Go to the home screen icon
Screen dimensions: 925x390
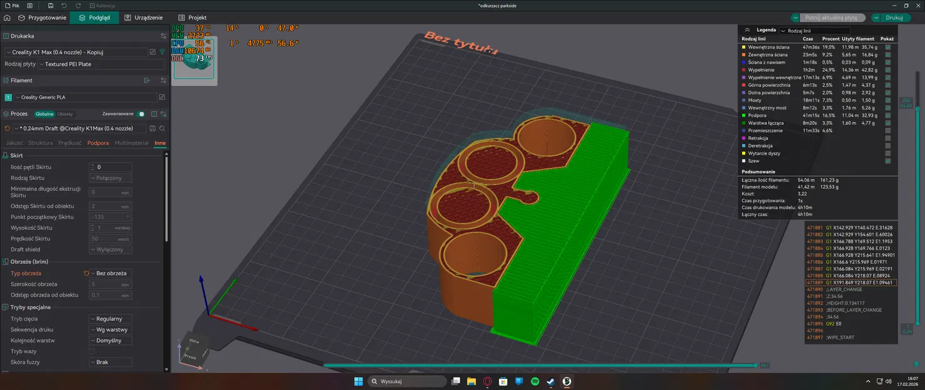point(7,17)
